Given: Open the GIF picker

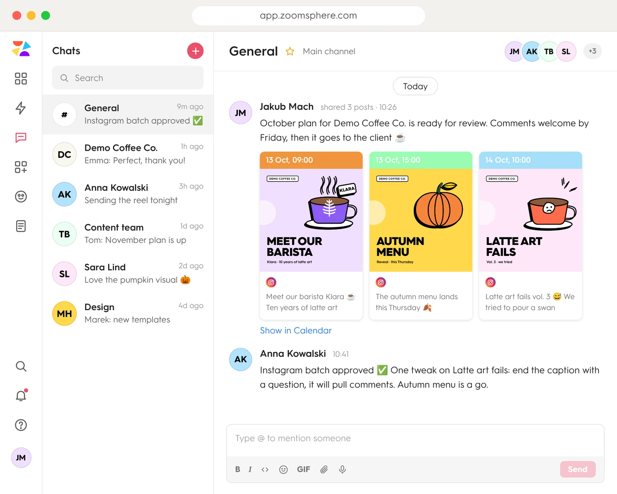Looking at the screenshot, I should [304, 469].
